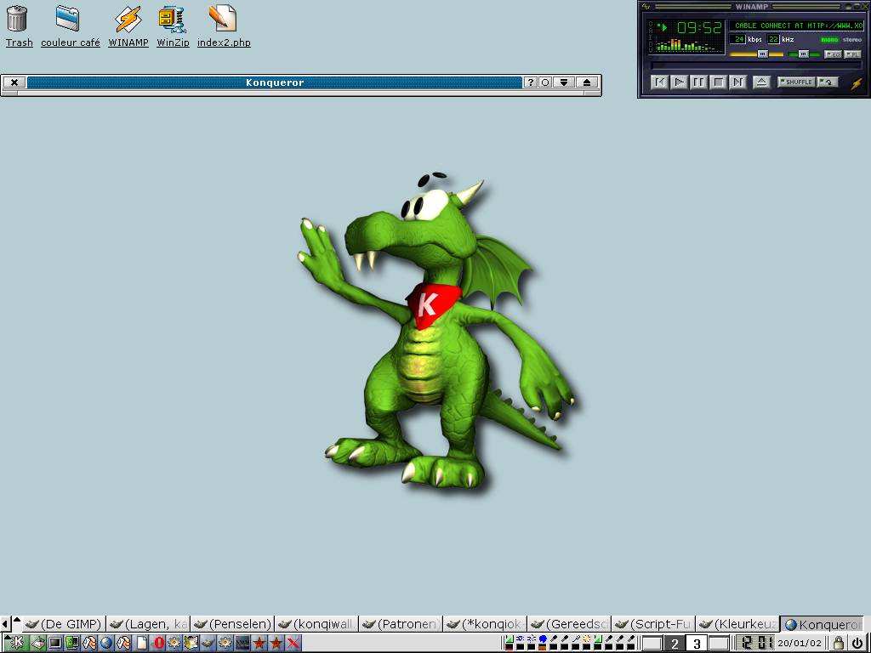This screenshot has height=653, width=871.
Task: Click Winamp previous track button
Action: click(660, 82)
